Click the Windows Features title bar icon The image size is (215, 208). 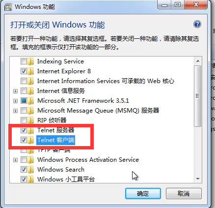(8, 7)
